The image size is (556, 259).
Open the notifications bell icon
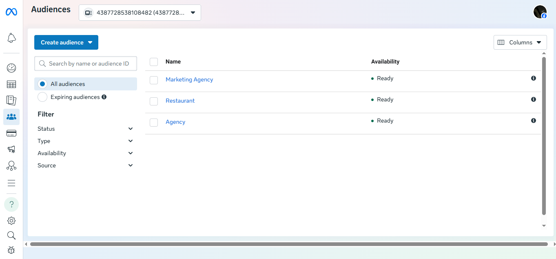click(x=11, y=38)
